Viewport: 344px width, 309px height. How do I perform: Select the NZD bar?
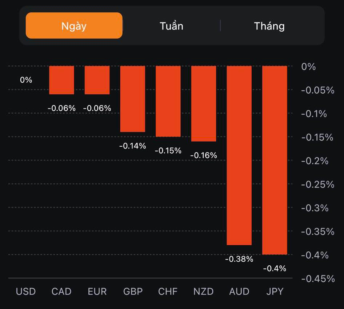click(204, 104)
